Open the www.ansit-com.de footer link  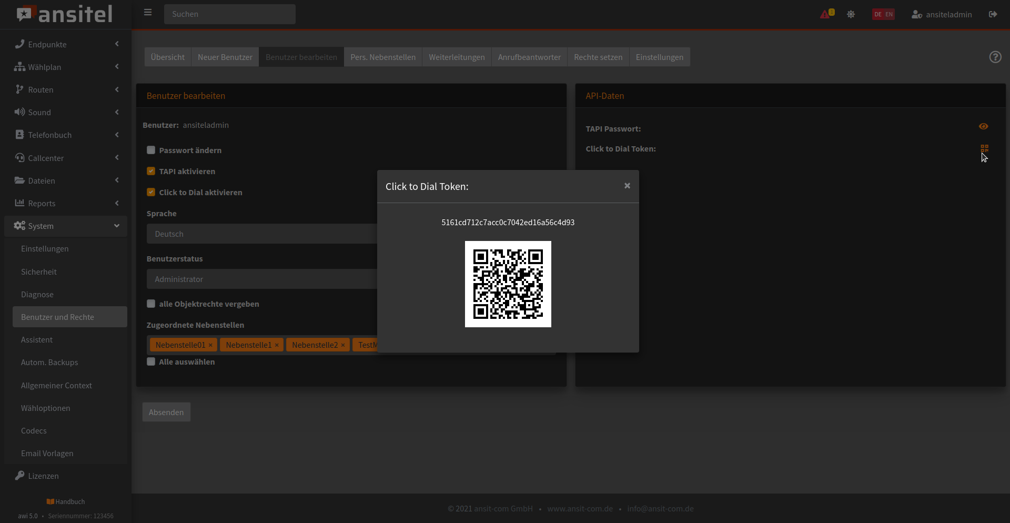[x=580, y=509]
